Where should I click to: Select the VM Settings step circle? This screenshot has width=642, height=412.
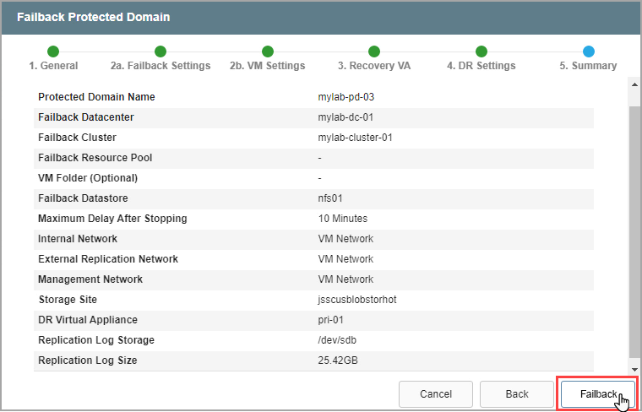[x=268, y=51]
